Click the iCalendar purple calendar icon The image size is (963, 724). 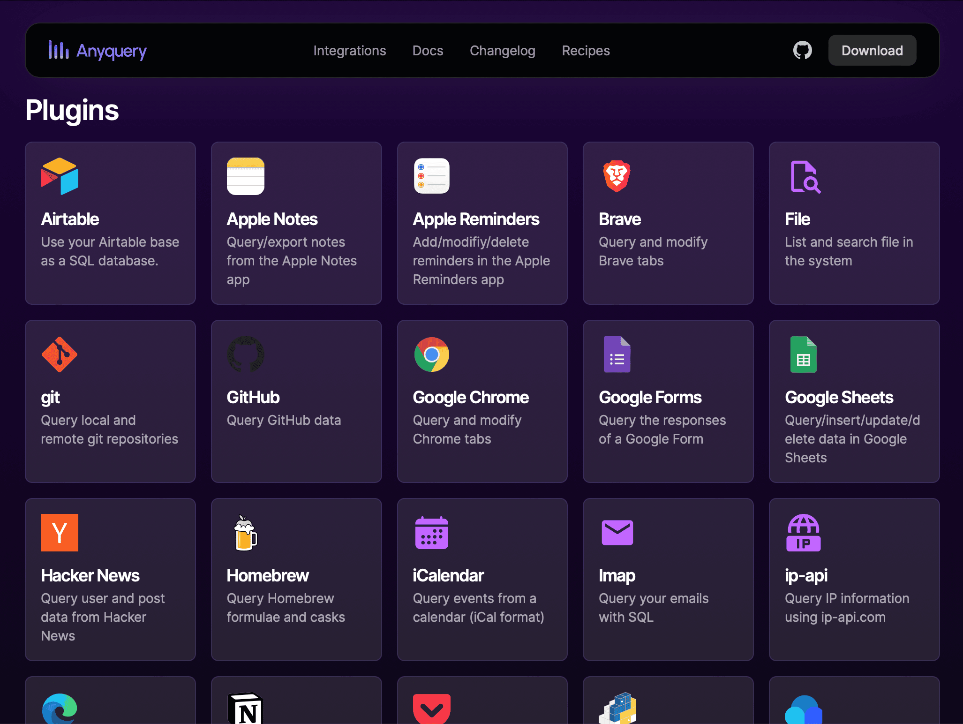[431, 533]
